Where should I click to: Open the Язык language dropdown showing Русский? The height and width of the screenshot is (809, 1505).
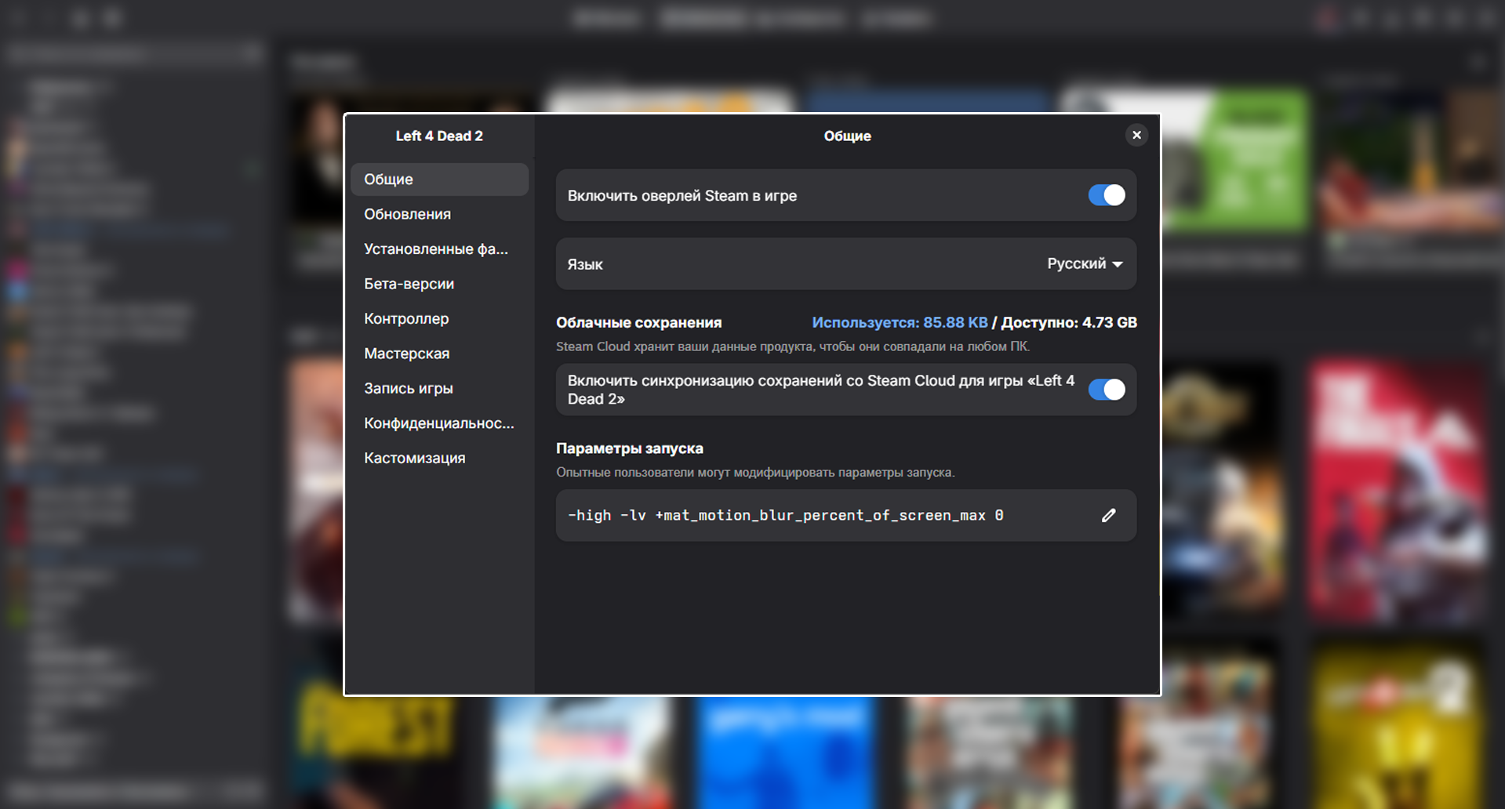coord(1085,264)
